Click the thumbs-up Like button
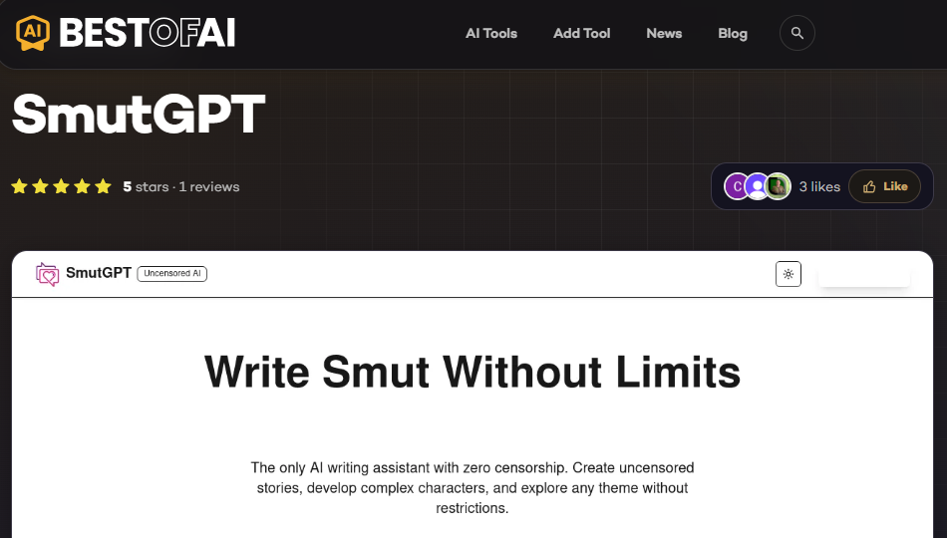This screenshot has width=947, height=538. click(885, 186)
